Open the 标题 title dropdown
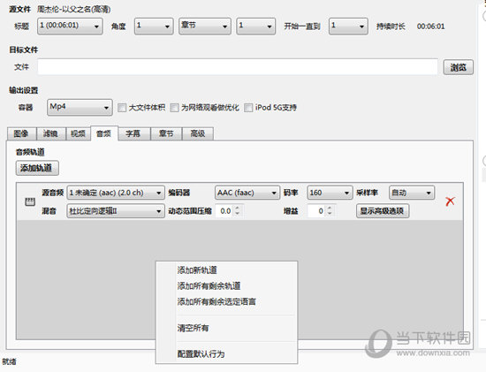The width and height of the screenshot is (486, 372). 70,26
